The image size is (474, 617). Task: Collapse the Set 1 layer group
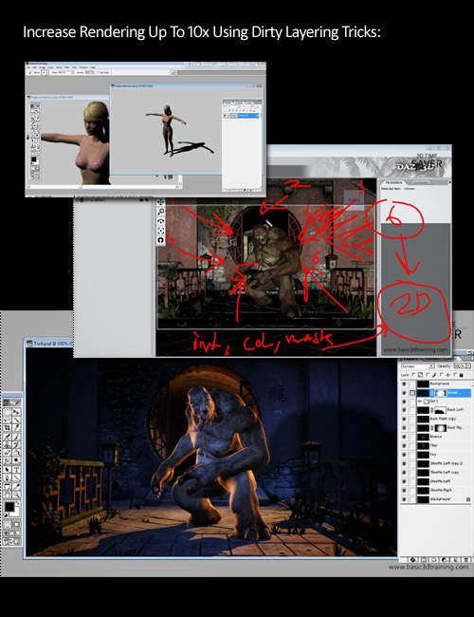420,402
